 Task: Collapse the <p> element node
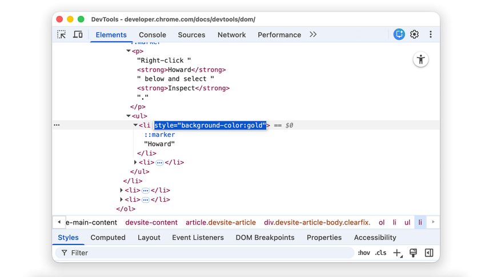pyautogui.click(x=128, y=51)
